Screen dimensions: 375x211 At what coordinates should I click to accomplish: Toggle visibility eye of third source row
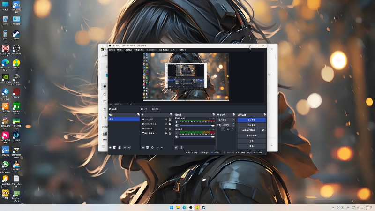click(166, 128)
